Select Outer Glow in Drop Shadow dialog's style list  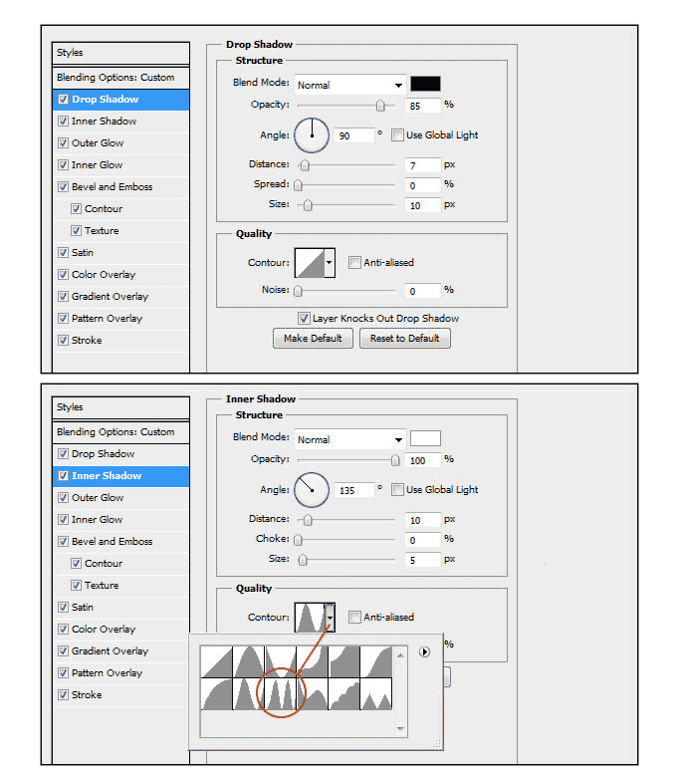click(x=98, y=143)
